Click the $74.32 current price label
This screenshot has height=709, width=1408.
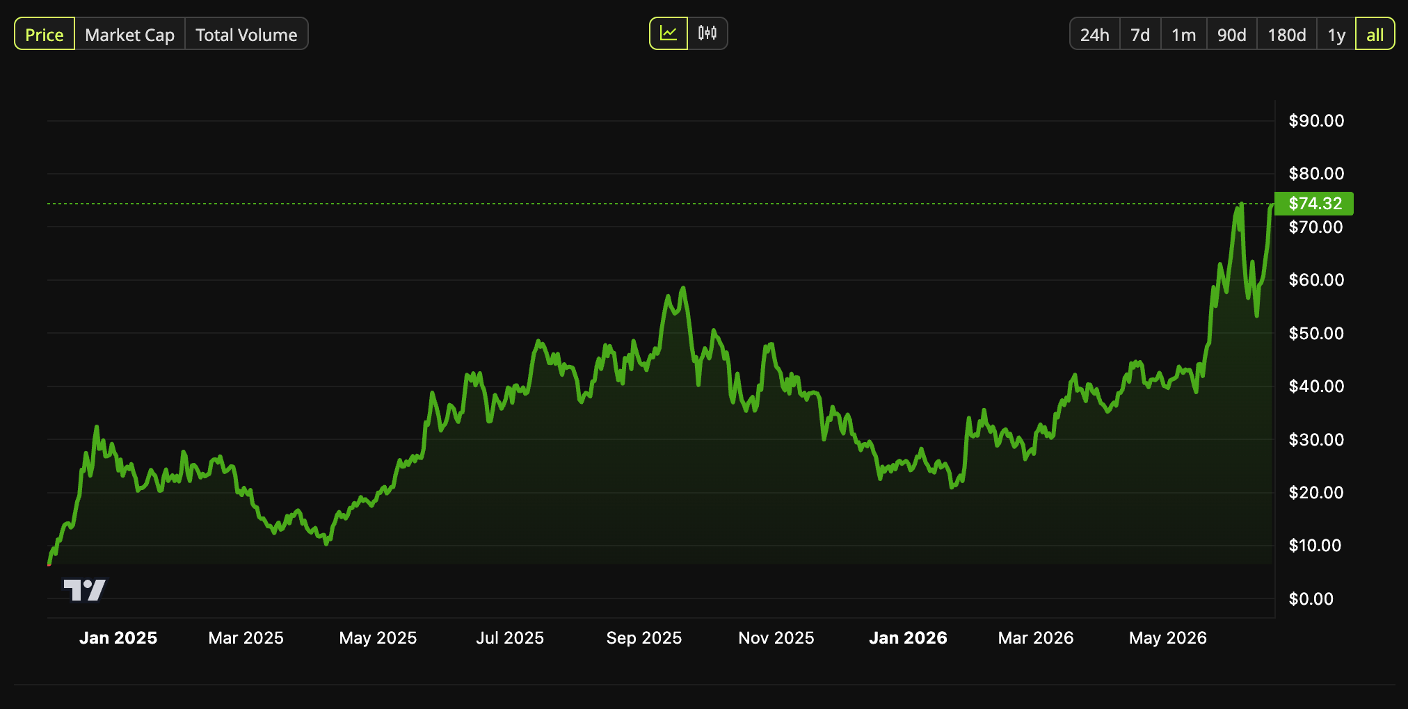[1314, 204]
